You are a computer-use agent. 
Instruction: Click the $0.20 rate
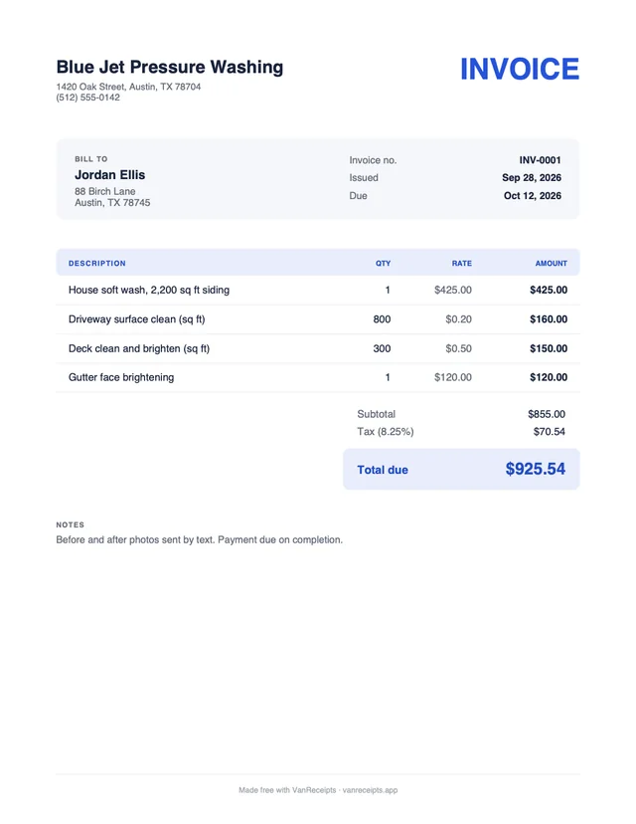[459, 319]
